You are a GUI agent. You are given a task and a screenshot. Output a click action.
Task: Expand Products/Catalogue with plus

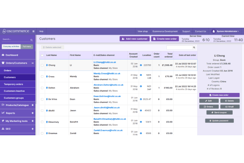(x=33, y=105)
